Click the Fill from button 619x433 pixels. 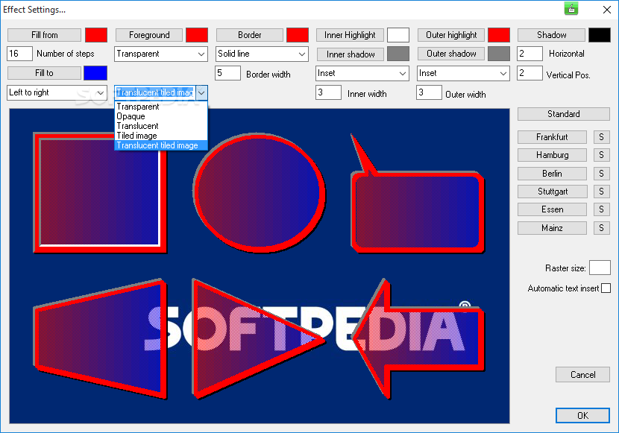click(x=44, y=35)
